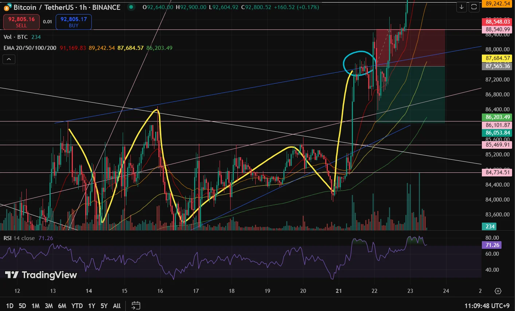Image resolution: width=515 pixels, height=311 pixels.
Task: Select the 1D date range
Action: 10,306
